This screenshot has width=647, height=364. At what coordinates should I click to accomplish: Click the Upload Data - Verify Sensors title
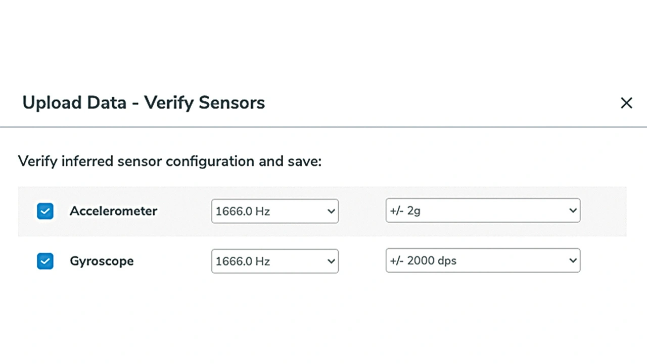(144, 102)
